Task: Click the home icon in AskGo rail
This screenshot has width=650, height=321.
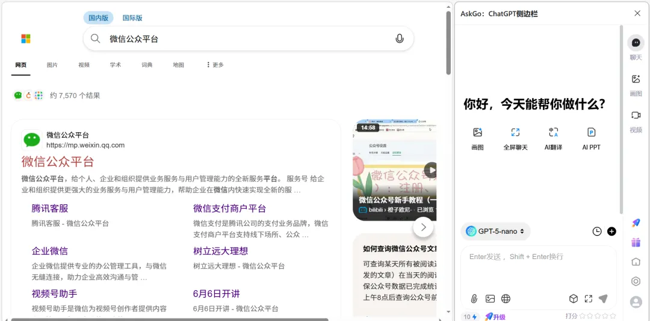Action: point(636,261)
